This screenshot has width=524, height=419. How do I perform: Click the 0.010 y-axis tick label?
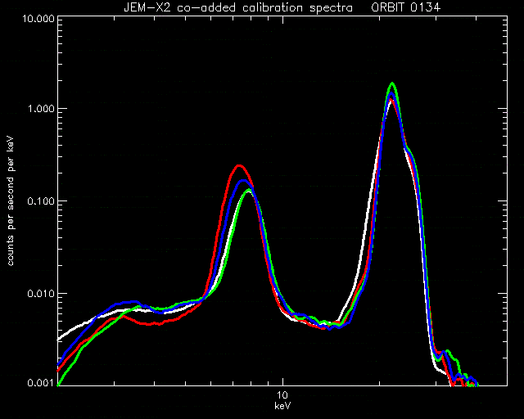41,294
